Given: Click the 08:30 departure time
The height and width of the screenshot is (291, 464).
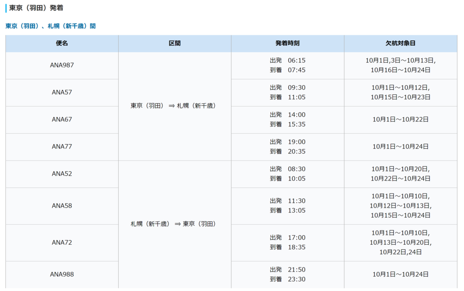Looking at the screenshot, I should pos(296,170).
